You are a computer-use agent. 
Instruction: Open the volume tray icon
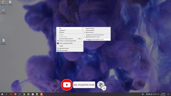point(153,94)
